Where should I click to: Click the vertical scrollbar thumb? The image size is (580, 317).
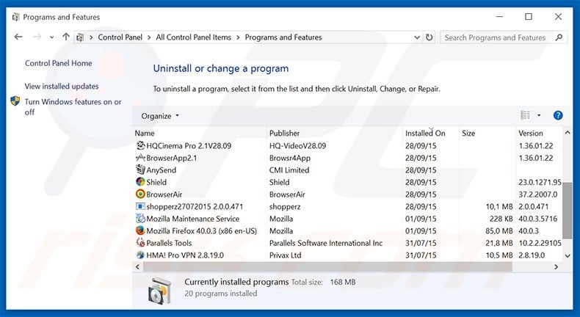click(x=567, y=211)
